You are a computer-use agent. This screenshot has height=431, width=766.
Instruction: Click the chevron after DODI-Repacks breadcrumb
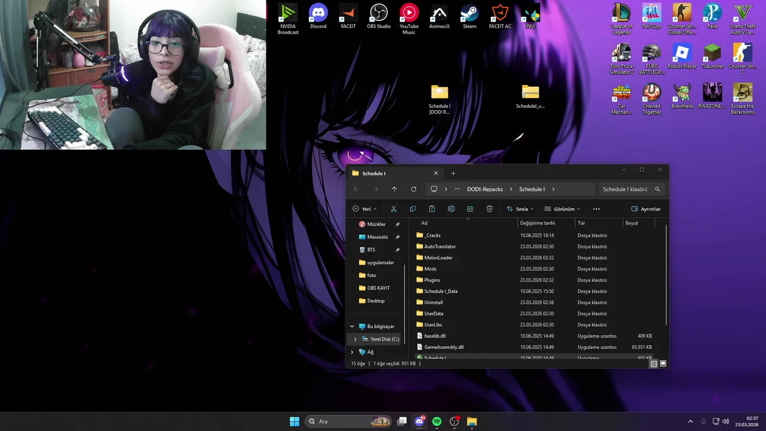pos(511,189)
